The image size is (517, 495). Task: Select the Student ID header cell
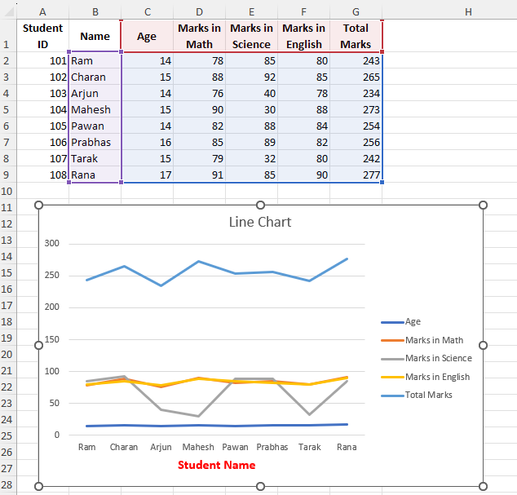point(42,37)
